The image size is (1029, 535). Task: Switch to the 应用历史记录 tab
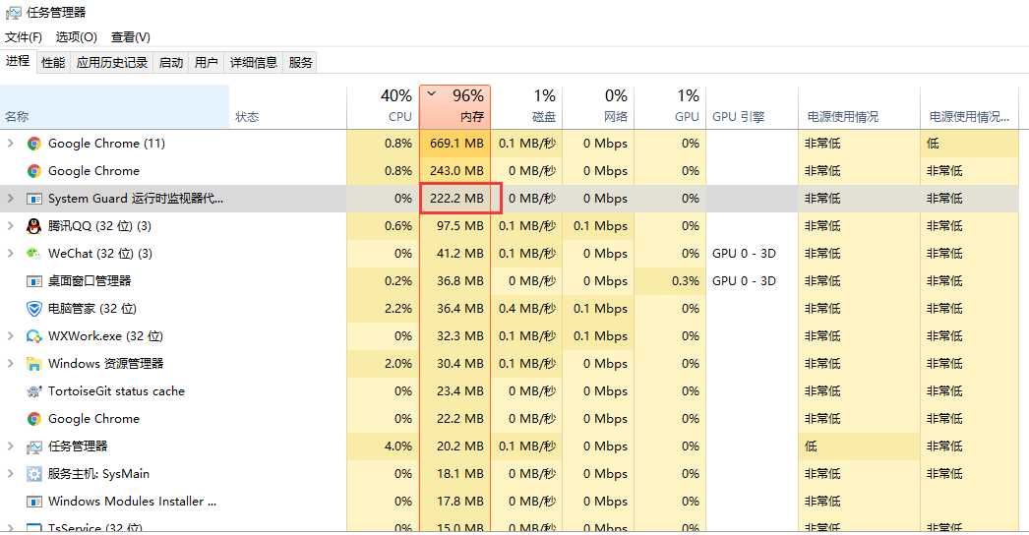click(x=112, y=62)
